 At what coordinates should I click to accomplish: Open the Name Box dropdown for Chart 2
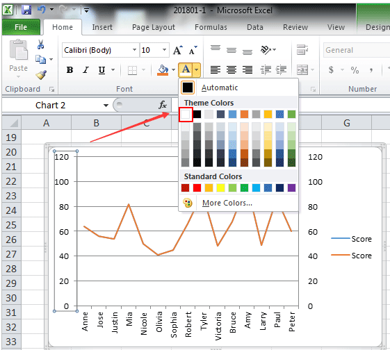(x=106, y=106)
